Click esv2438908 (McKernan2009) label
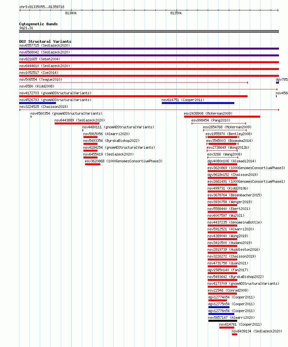This screenshot has height=347, width=288. 208,113
